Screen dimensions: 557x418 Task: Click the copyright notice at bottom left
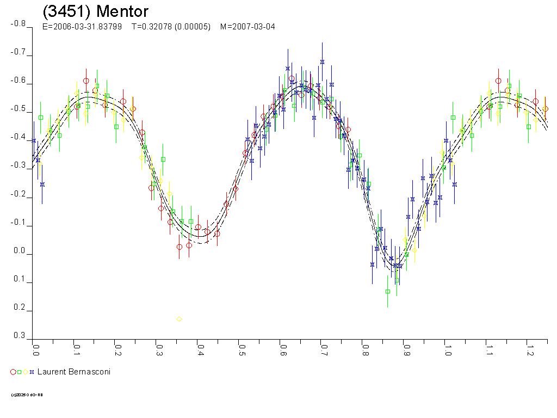[27, 395]
